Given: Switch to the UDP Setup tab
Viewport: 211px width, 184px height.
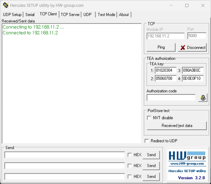Looking at the screenshot, I should 12,15.
